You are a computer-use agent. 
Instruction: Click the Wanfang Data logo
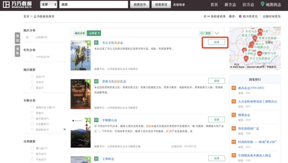click(x=18, y=5)
